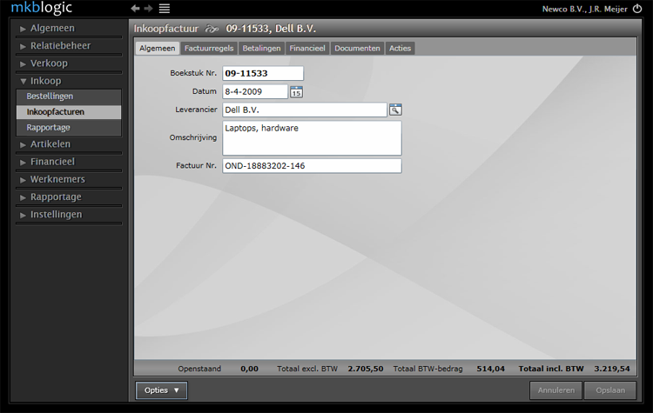The width and height of the screenshot is (653, 413).
Task: Click the forward navigation arrow
Action: click(149, 8)
